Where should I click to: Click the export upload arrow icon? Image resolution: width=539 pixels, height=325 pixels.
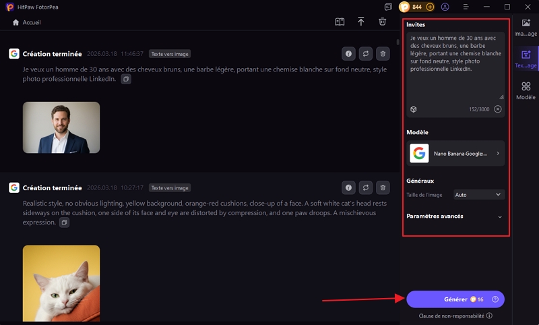click(361, 22)
